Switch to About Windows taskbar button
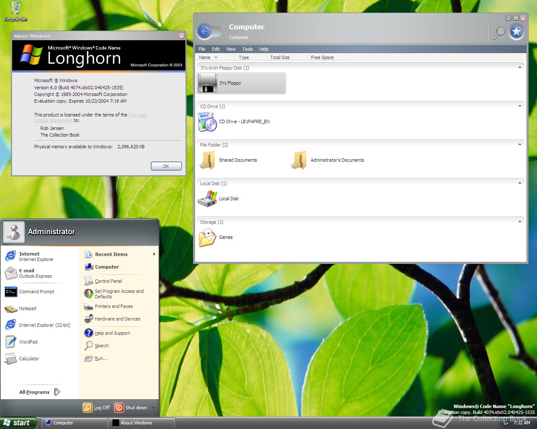This screenshot has width=537, height=429. point(142,423)
